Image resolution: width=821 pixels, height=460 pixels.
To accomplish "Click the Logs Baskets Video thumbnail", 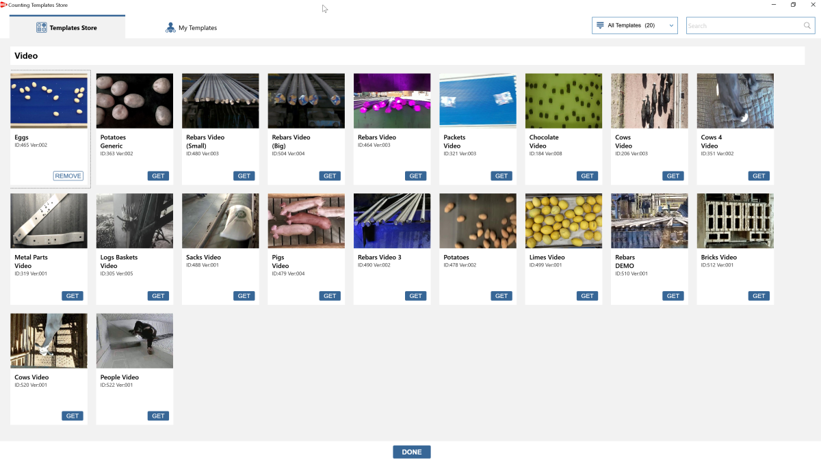I will (x=135, y=221).
